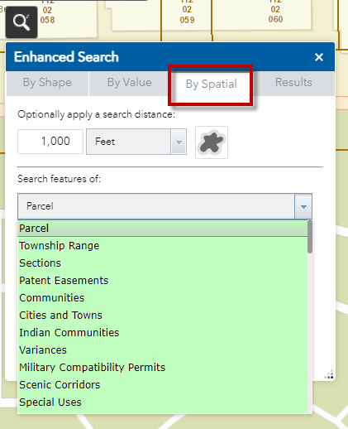Select the By Spatial tab

point(211,84)
